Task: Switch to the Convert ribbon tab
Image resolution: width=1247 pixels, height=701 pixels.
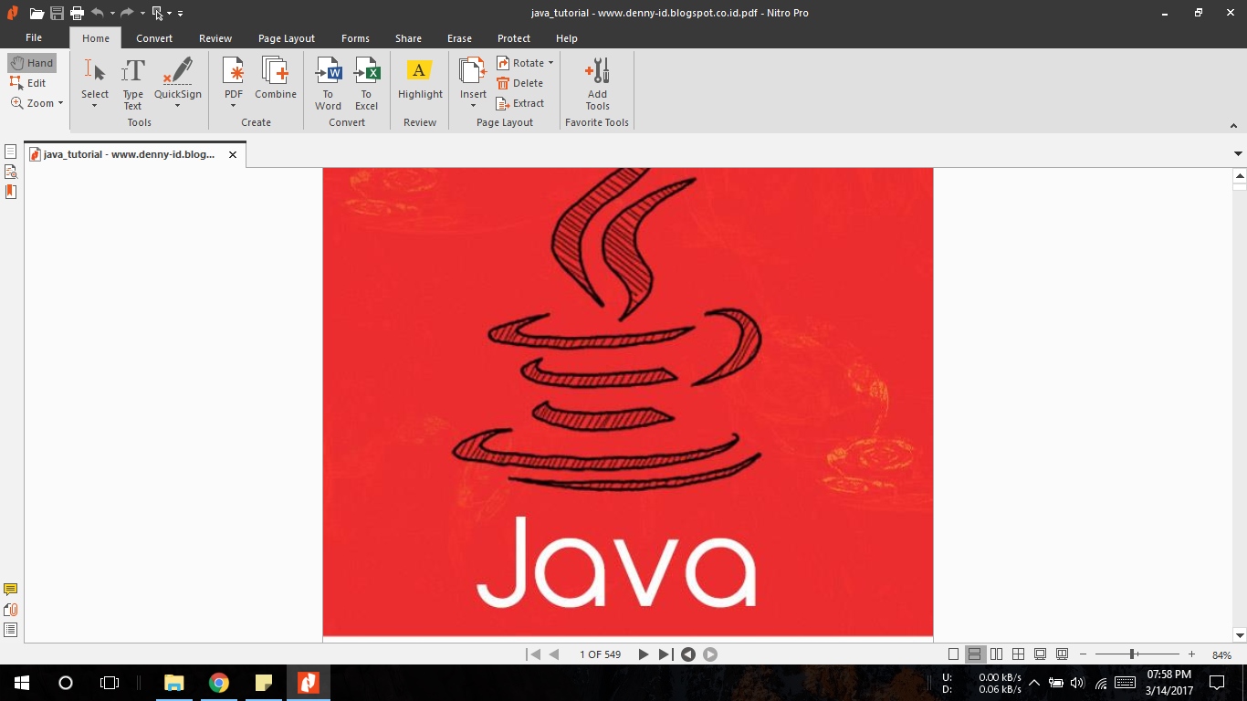Action: (154, 38)
